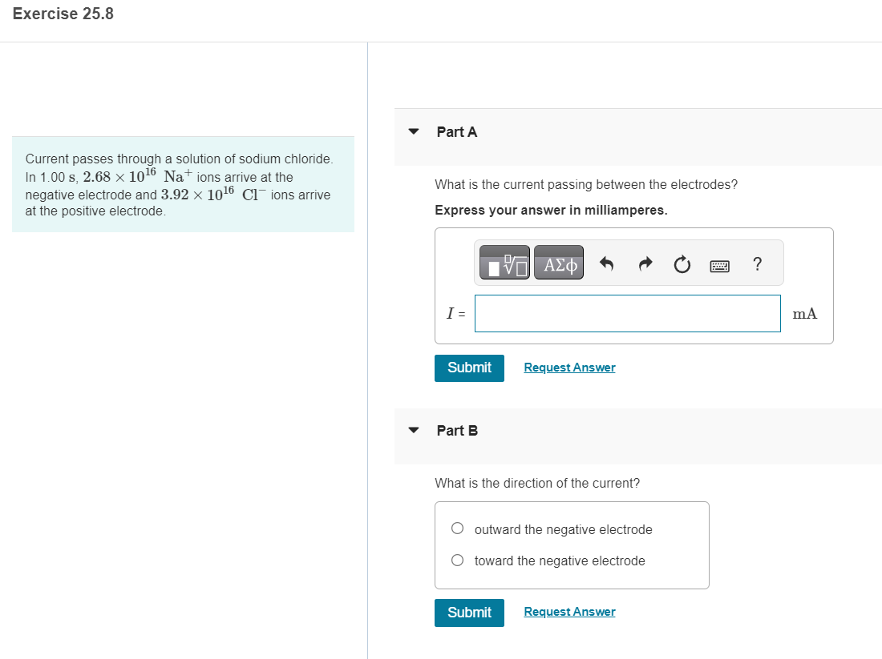Undo the last answer edit

(x=607, y=263)
